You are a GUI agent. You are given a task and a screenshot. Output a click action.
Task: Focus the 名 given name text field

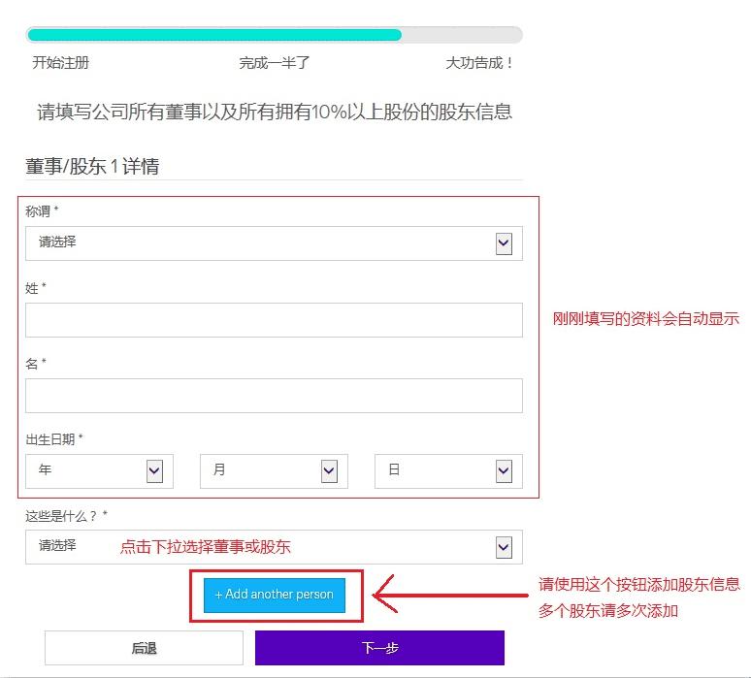[274, 396]
